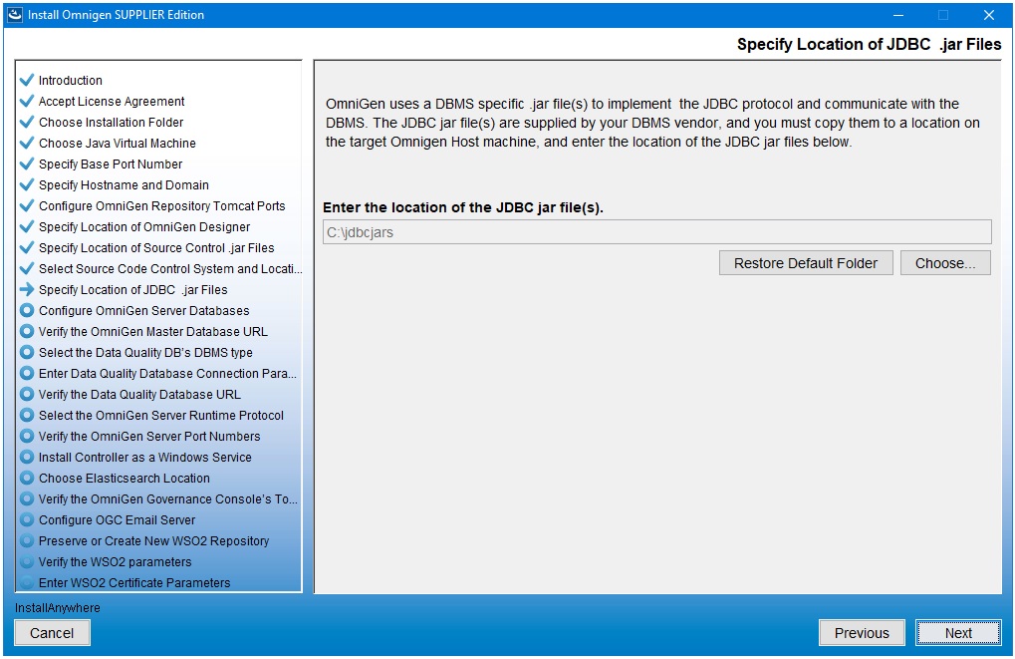Click 'Preserve or Create New WSO2 Repository' label

(153, 541)
